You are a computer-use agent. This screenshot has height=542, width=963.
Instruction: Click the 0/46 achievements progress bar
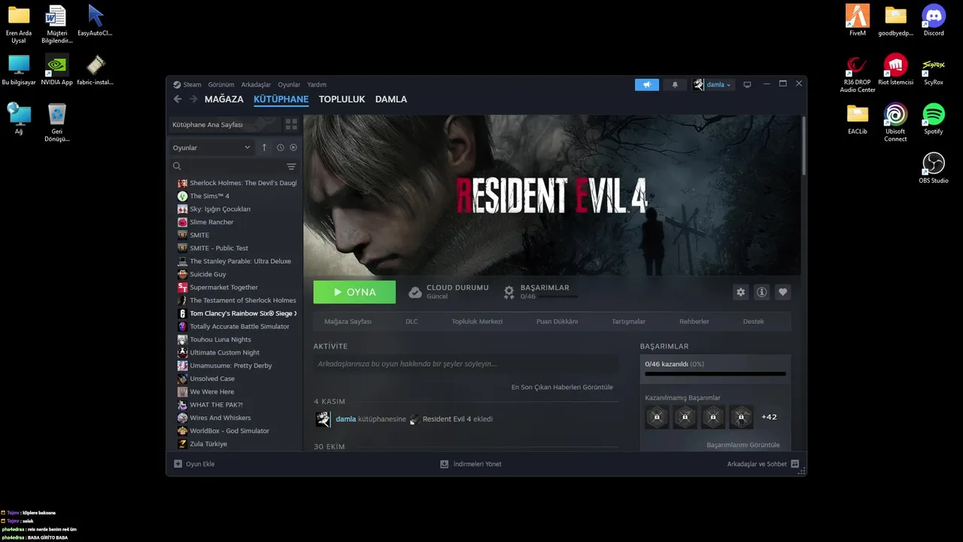click(715, 373)
